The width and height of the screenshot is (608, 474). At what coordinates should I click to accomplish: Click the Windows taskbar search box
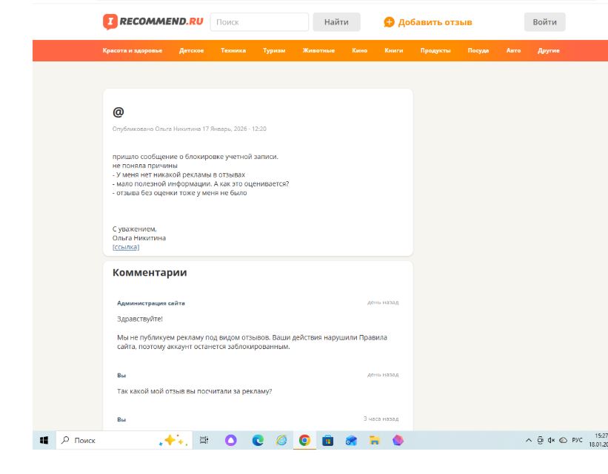(x=124, y=440)
